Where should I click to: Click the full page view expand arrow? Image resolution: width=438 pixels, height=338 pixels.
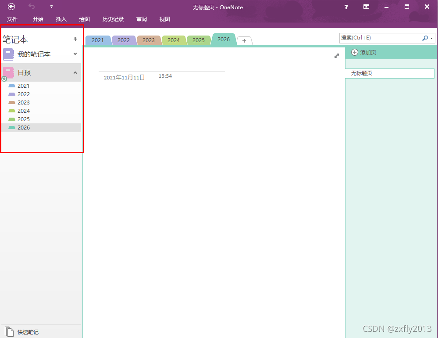(337, 56)
